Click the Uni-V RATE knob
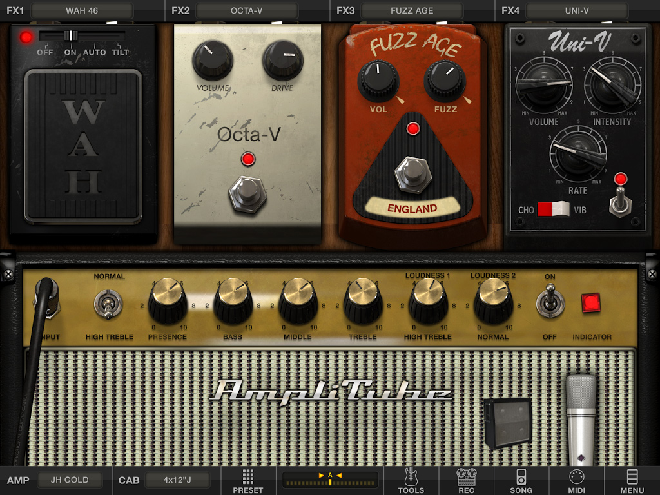The image size is (660, 495). pyautogui.click(x=578, y=154)
